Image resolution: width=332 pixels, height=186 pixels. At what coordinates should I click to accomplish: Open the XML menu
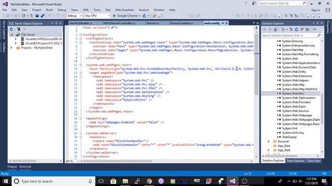[86, 10]
